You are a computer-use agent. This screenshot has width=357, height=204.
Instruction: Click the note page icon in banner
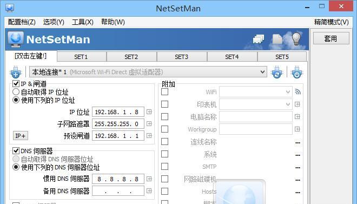pos(277,39)
